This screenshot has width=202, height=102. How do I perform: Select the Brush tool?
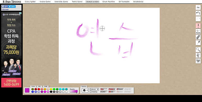[x=198, y=26]
